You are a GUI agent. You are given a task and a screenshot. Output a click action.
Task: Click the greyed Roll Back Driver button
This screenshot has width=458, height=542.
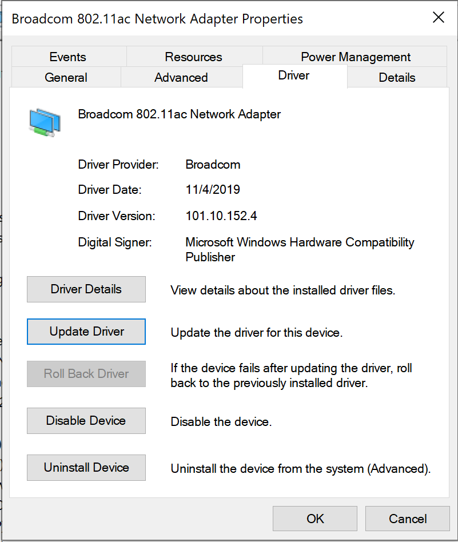point(86,374)
